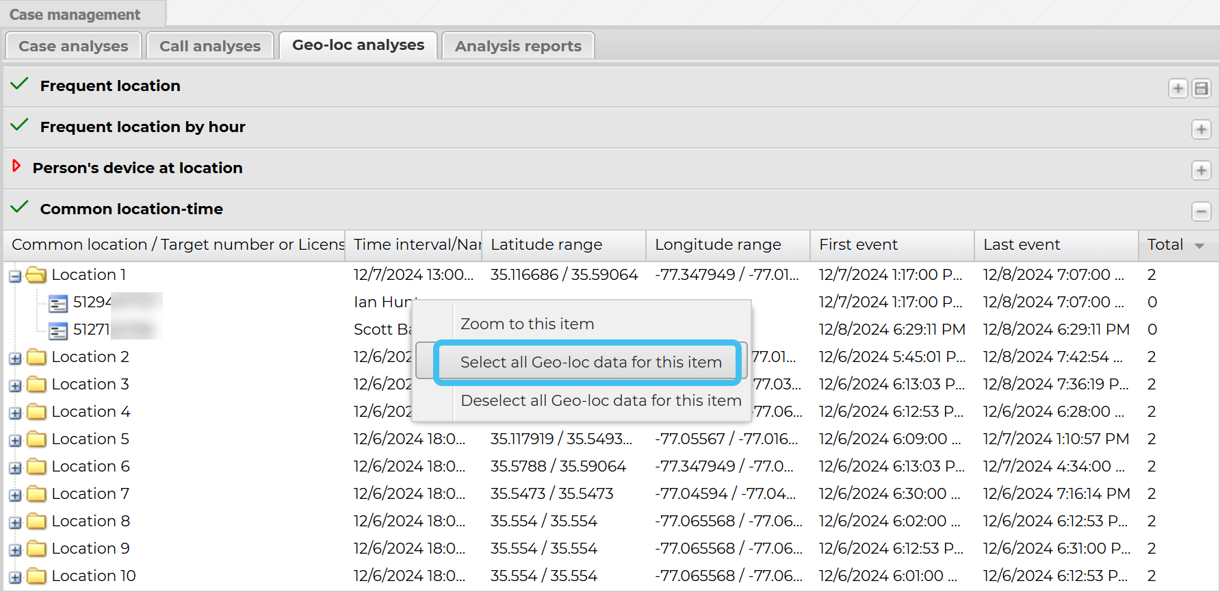Switch to the Case analyses tab
The image size is (1220, 592).
point(73,46)
